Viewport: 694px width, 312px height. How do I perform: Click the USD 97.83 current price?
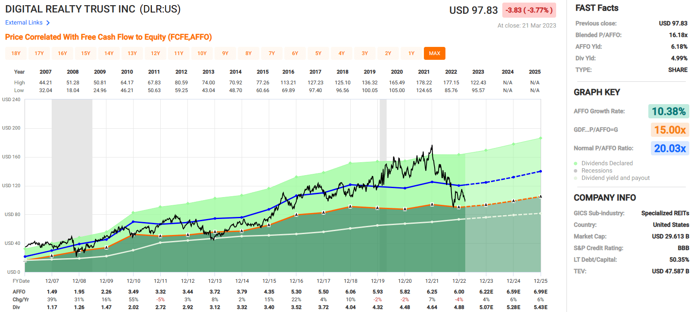473,10
